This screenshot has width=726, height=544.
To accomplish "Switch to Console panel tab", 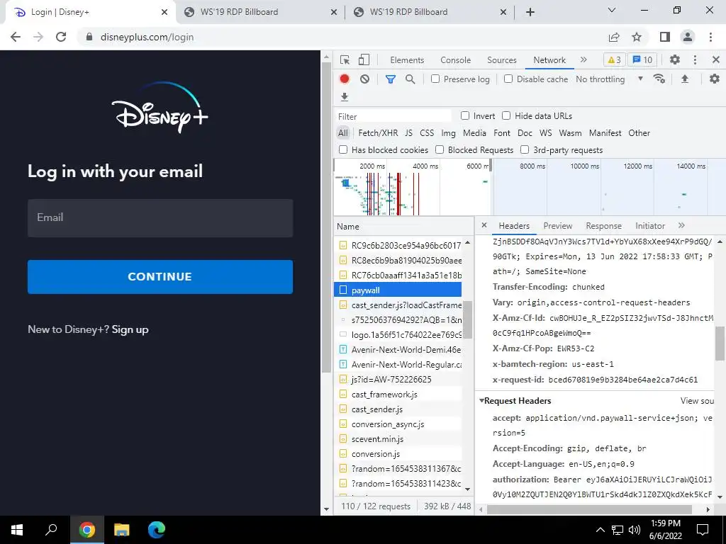I will (x=456, y=59).
